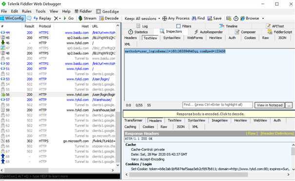Select the response Transformer tab
This screenshot has width=295, height=181.
tap(134, 120)
